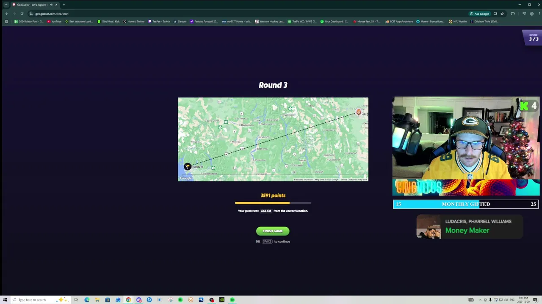The width and height of the screenshot is (542, 304).
Task: Open a new browser tab with plus button
Action: click(x=64, y=5)
